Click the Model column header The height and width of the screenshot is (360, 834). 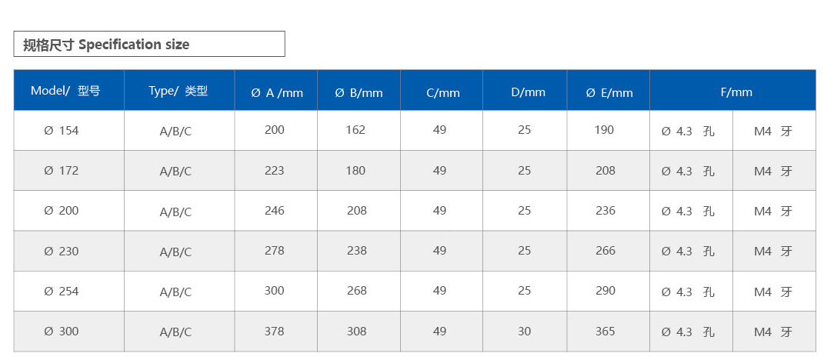[68, 91]
